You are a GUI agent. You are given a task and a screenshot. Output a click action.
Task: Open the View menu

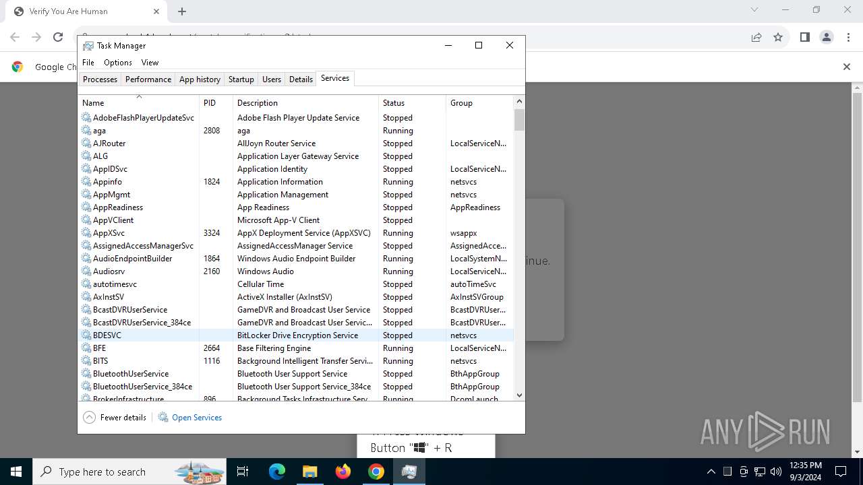click(150, 62)
